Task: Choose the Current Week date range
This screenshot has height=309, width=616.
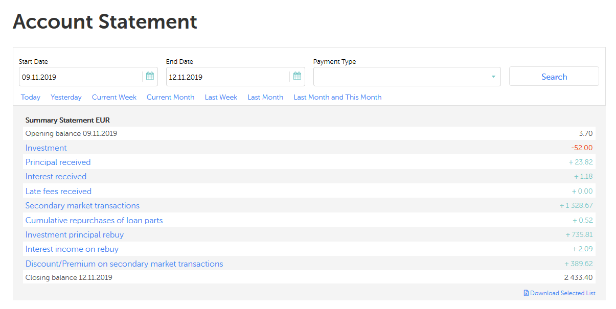Action: point(114,97)
